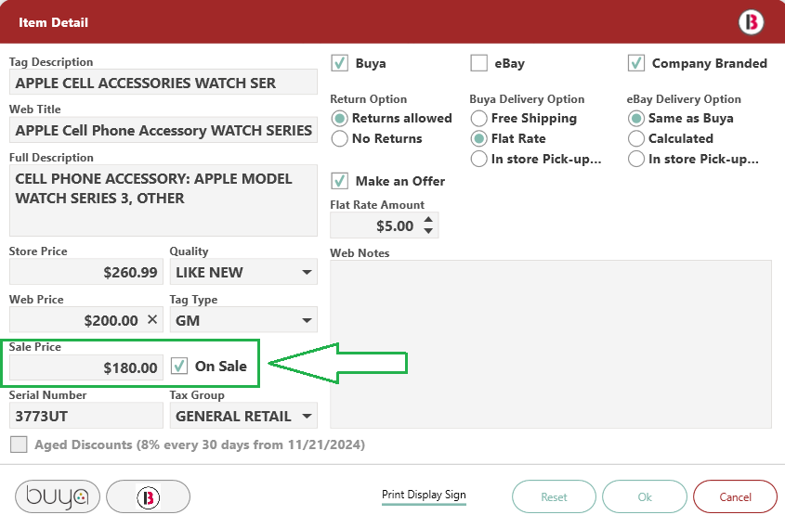Click into the Full Description text area
This screenshot has width=785, height=528.
(164, 200)
